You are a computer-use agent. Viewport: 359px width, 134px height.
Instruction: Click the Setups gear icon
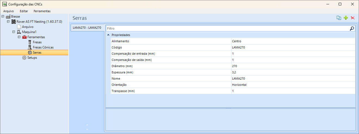(x=24, y=58)
